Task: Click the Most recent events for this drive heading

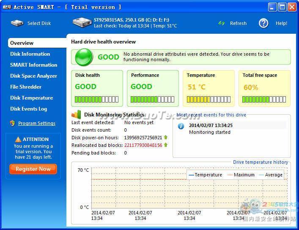Action: tap(211, 115)
